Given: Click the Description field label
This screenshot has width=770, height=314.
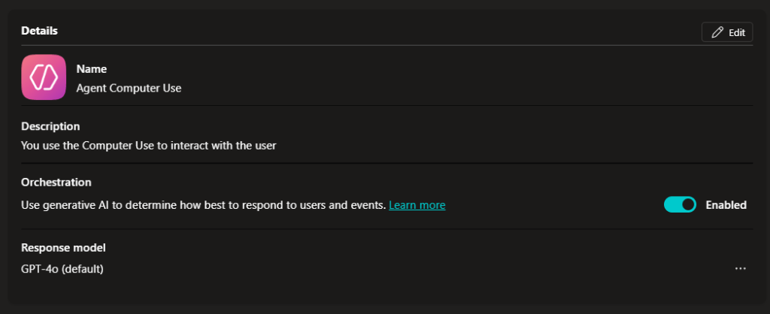Looking at the screenshot, I should click(50, 126).
